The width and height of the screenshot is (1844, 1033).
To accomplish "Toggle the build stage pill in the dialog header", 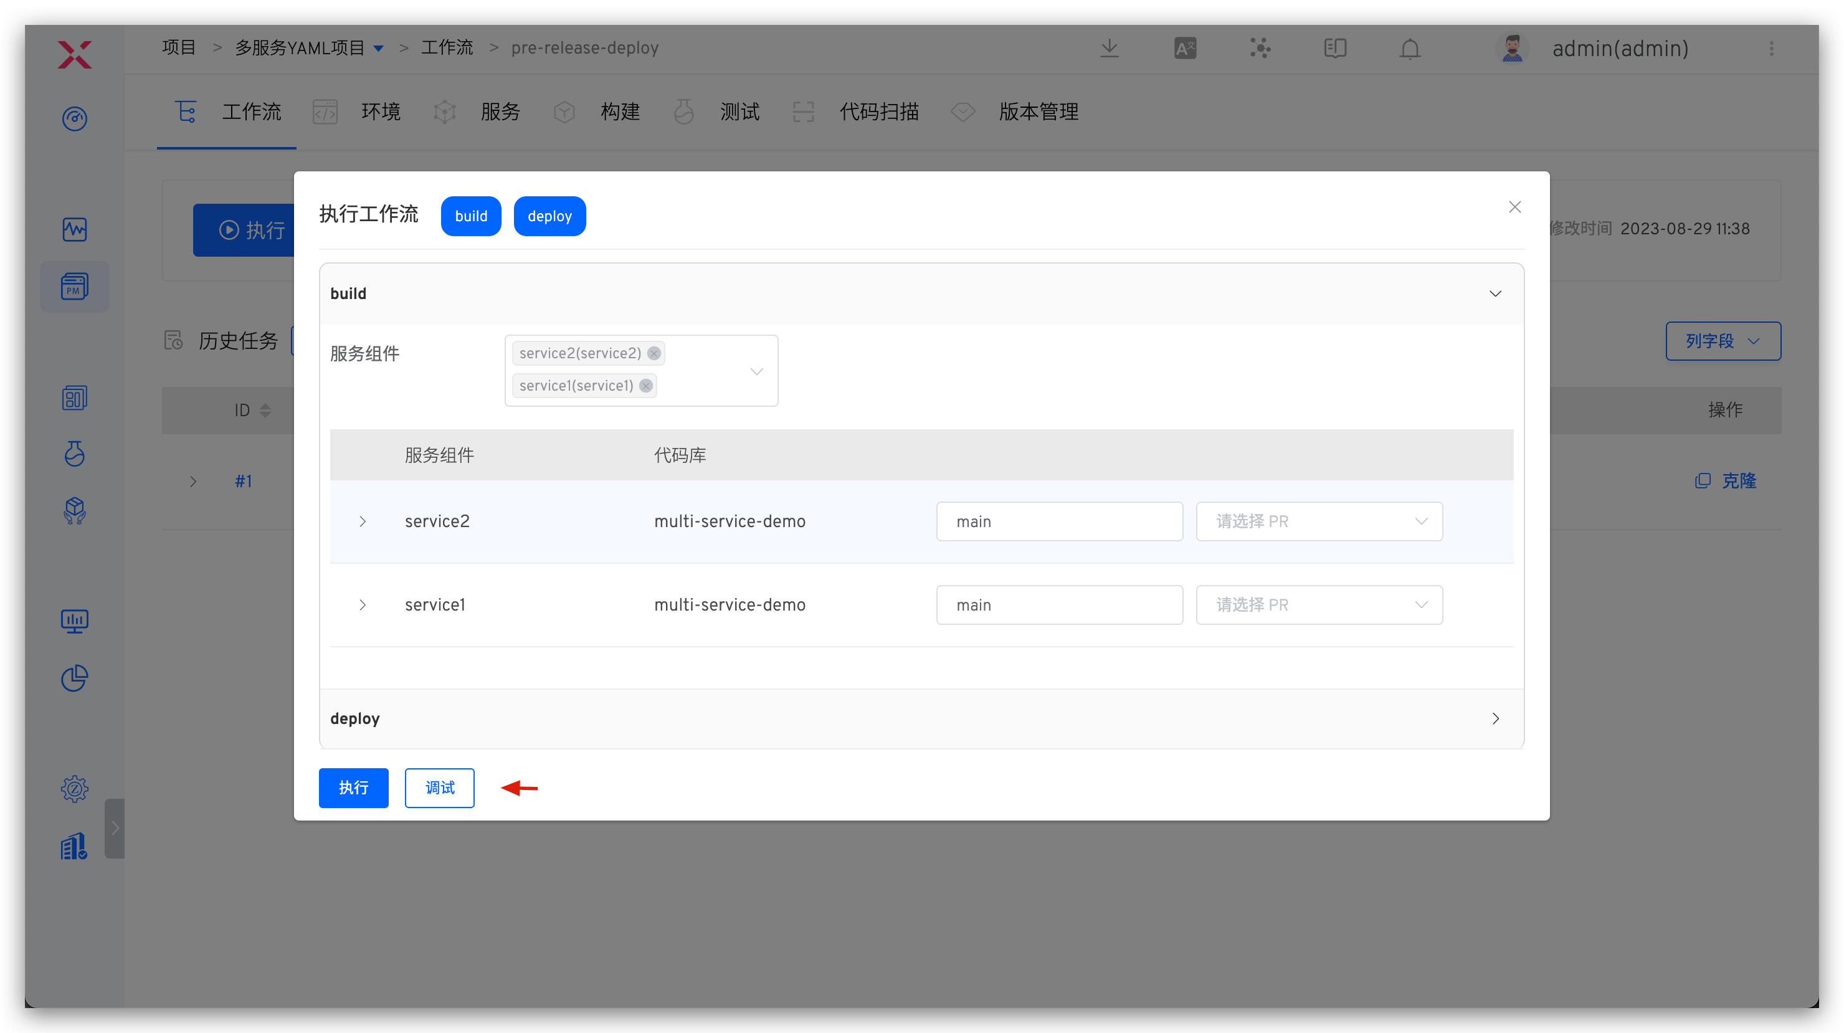I will tap(470, 216).
